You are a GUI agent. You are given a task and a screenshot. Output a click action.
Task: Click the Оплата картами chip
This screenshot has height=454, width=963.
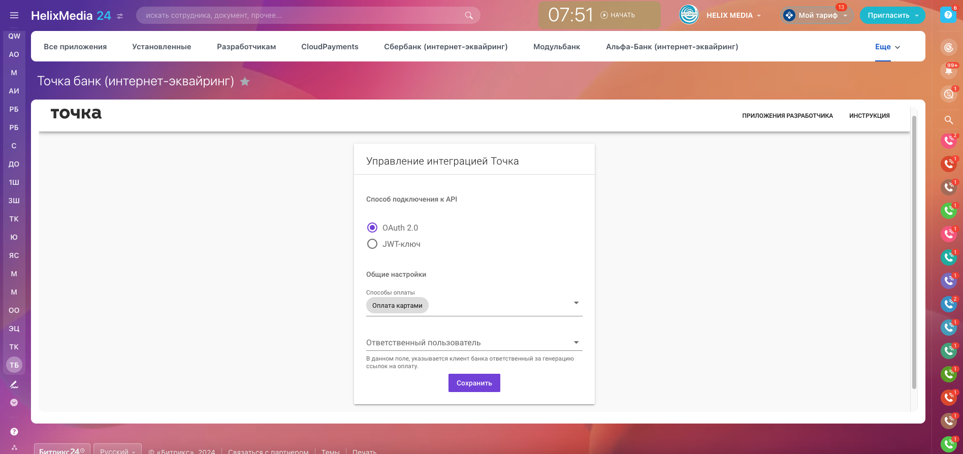click(x=397, y=305)
